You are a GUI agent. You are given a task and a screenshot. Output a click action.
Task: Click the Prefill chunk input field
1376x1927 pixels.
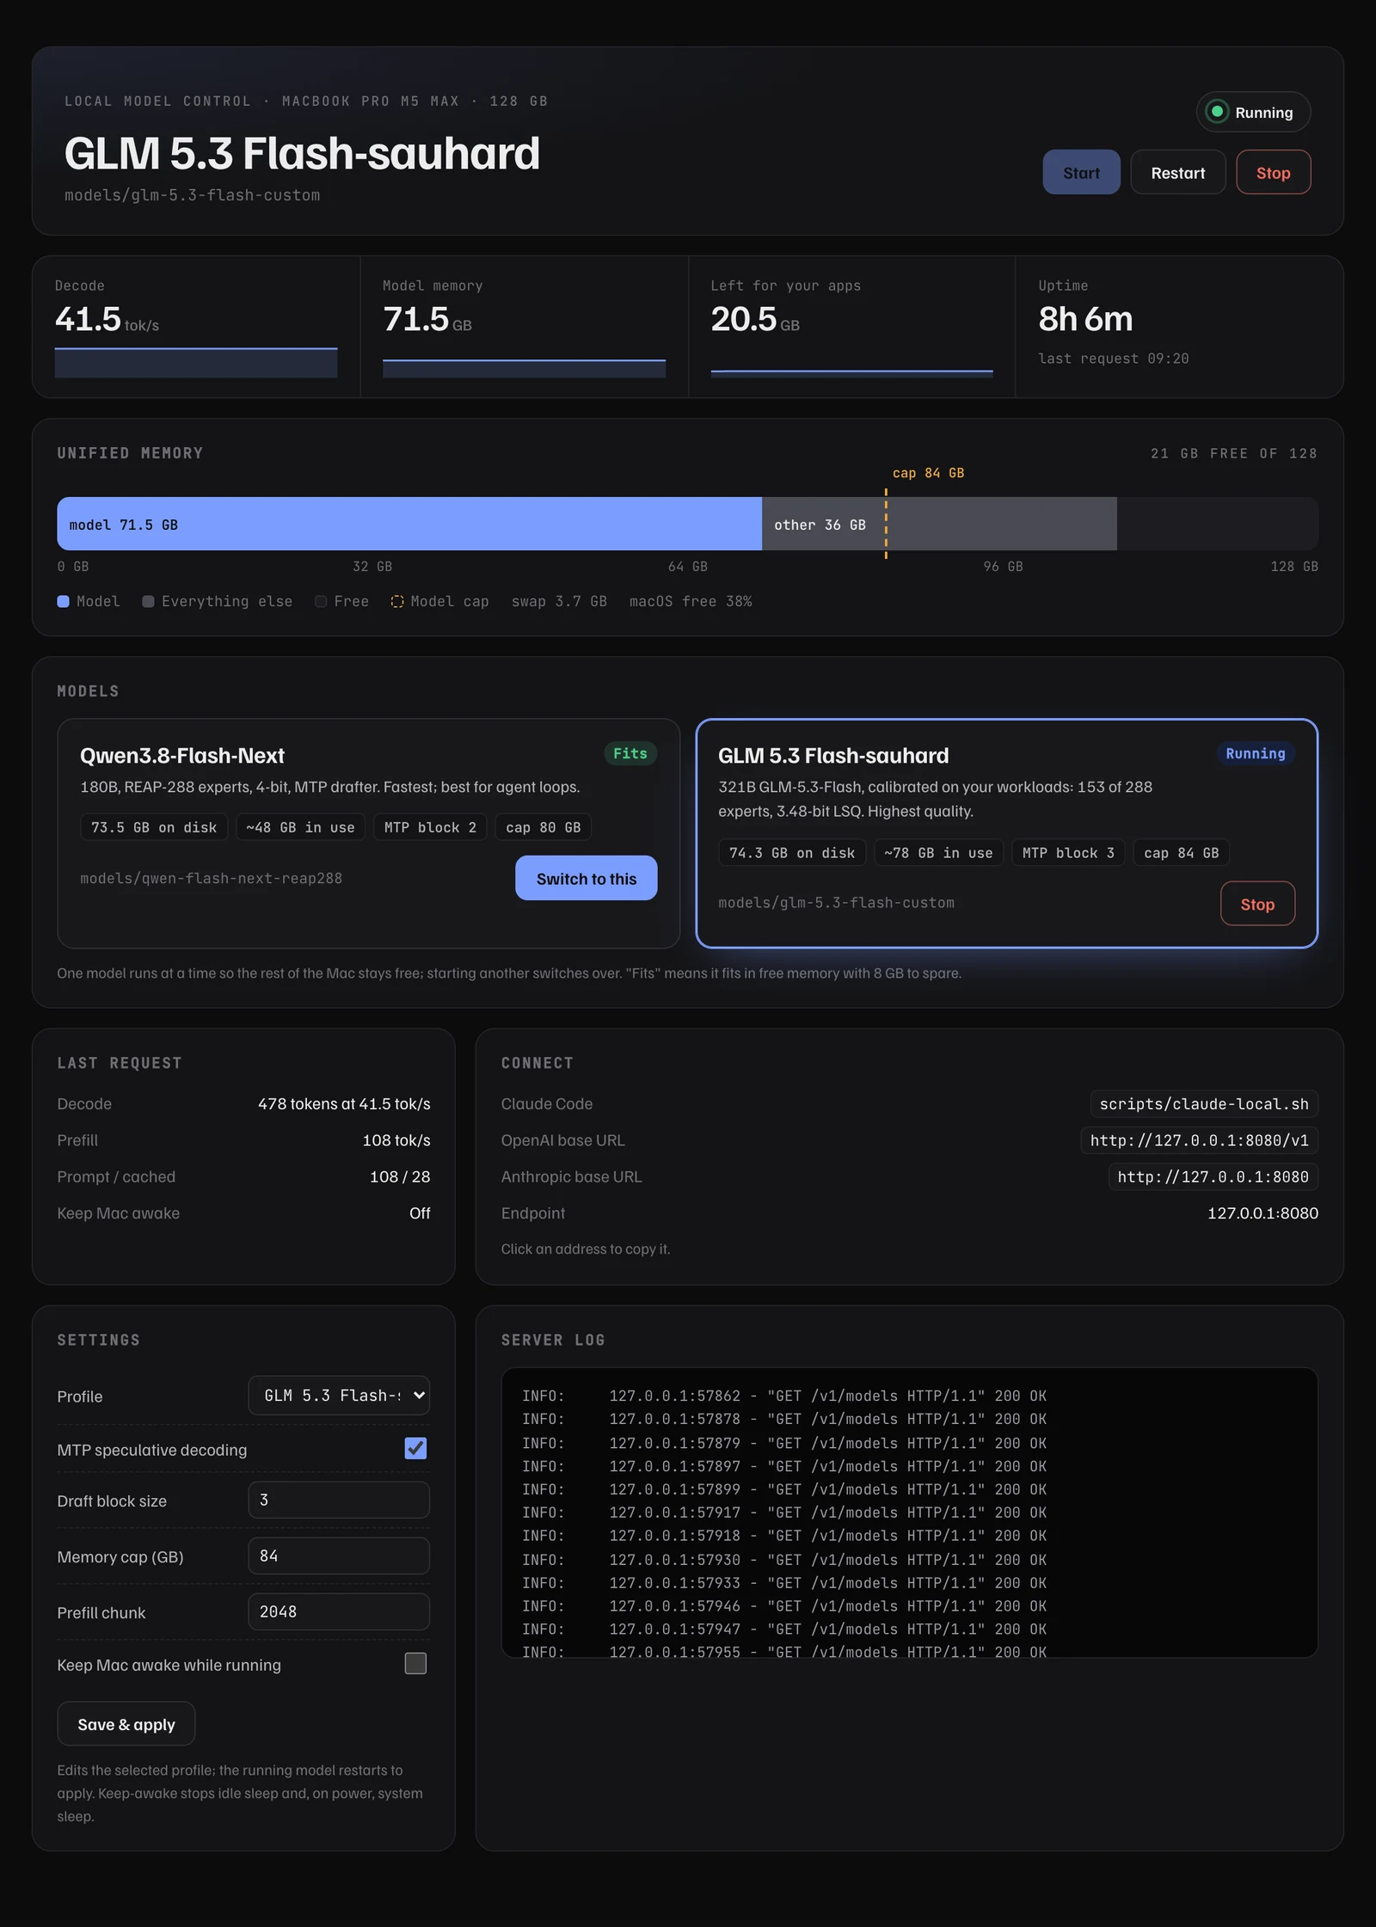click(339, 1611)
